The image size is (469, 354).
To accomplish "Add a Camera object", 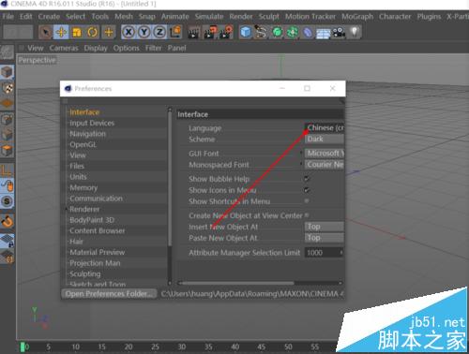I will pyautogui.click(x=339, y=32).
